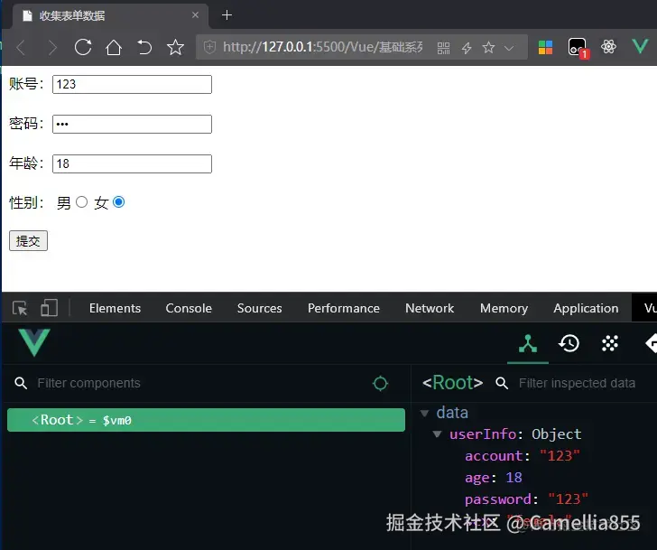This screenshot has height=550, width=657.
Task: Select the 女 radio button
Action: (118, 202)
